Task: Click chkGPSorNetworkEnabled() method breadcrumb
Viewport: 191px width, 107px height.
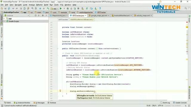Action: click(x=82, y=20)
